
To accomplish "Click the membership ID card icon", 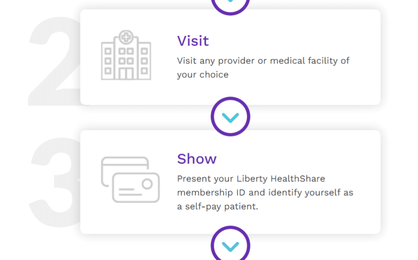I will click(x=130, y=180).
